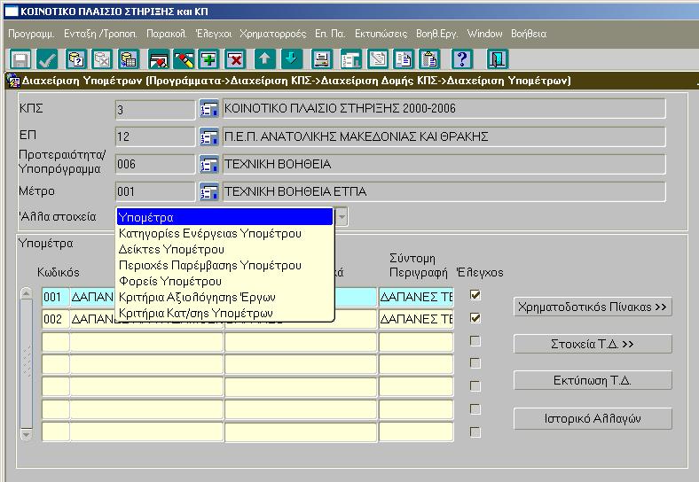Open the lookup icon beside Μέτρο field
This screenshot has height=482, width=699.
pyautogui.click(x=208, y=192)
